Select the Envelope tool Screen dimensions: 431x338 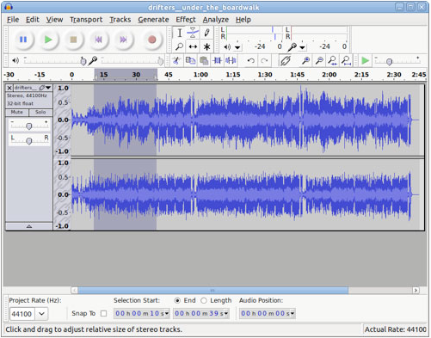pos(193,33)
